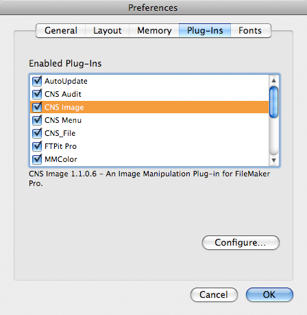Disable the CNS Audit plug-in checkbox
The height and width of the screenshot is (315, 307).
pyautogui.click(x=37, y=94)
